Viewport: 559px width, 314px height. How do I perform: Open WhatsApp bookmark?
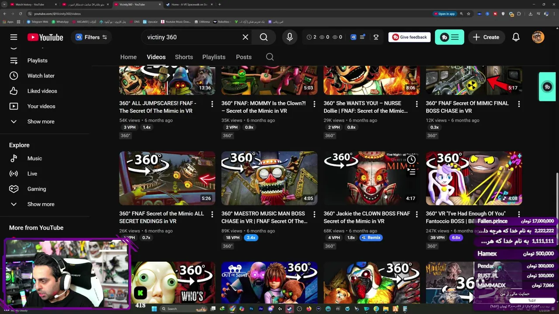tap(60, 21)
